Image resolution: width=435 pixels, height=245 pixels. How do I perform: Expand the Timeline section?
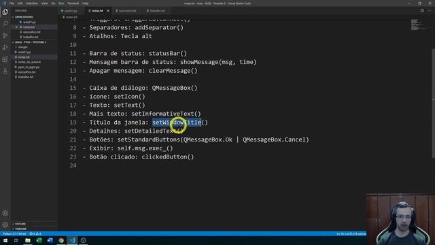pos(20,229)
